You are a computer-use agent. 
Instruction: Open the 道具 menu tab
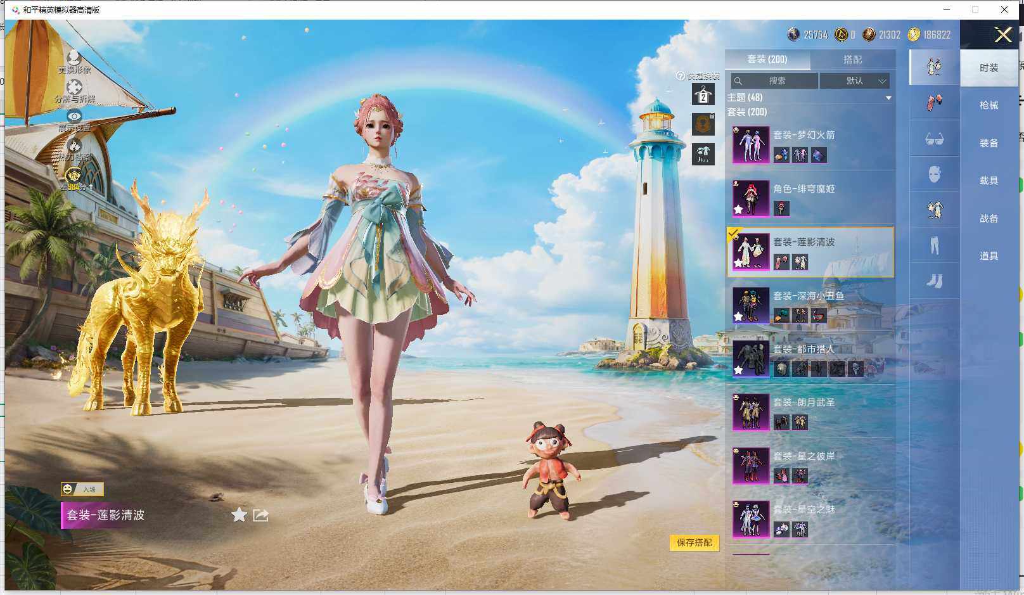click(989, 256)
